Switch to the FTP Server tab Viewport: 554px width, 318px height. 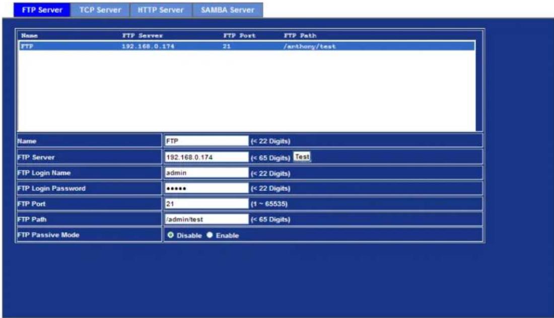[x=42, y=10]
